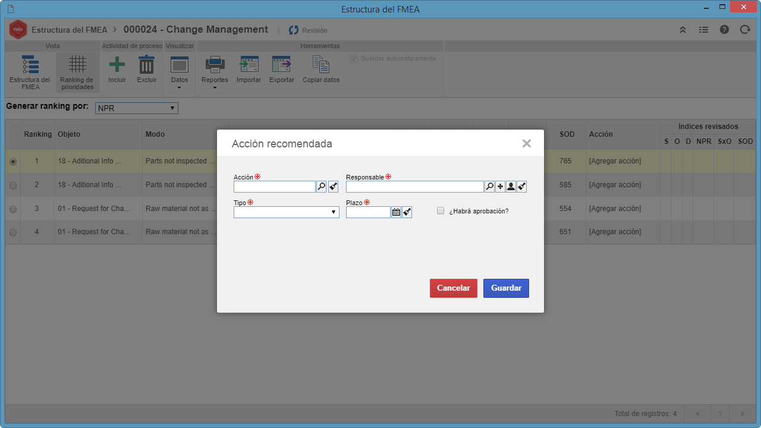The image size is (761, 428).
Task: Search Acción with magnifier icon
Action: (x=322, y=187)
